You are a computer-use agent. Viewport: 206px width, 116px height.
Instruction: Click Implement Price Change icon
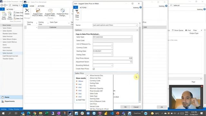[x=62, y=11]
